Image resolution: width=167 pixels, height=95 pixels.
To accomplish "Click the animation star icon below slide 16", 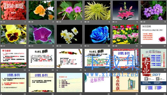I will coord(85,70).
